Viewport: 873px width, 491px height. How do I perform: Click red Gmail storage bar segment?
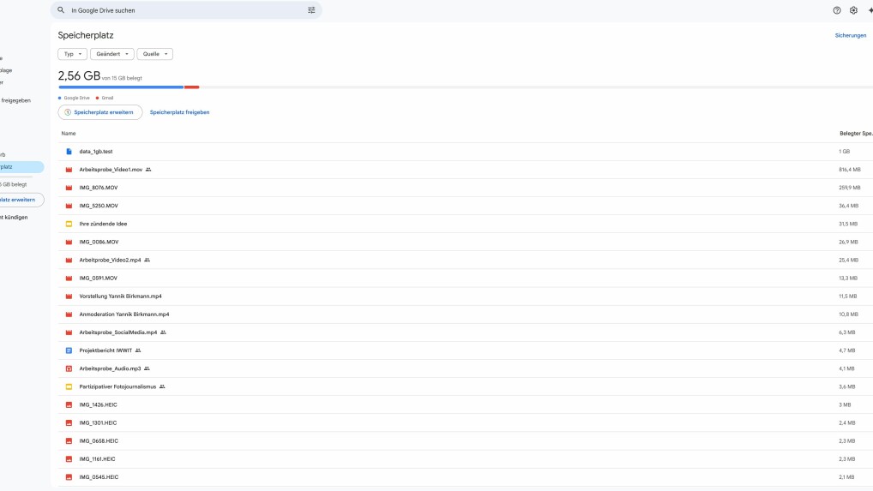click(191, 87)
